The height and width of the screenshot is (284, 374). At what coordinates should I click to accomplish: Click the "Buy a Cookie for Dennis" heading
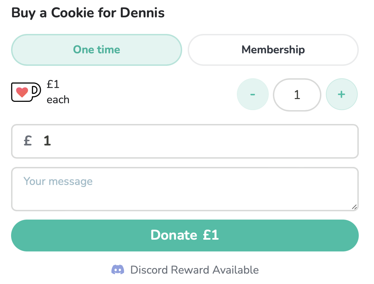pyautogui.click(x=88, y=13)
